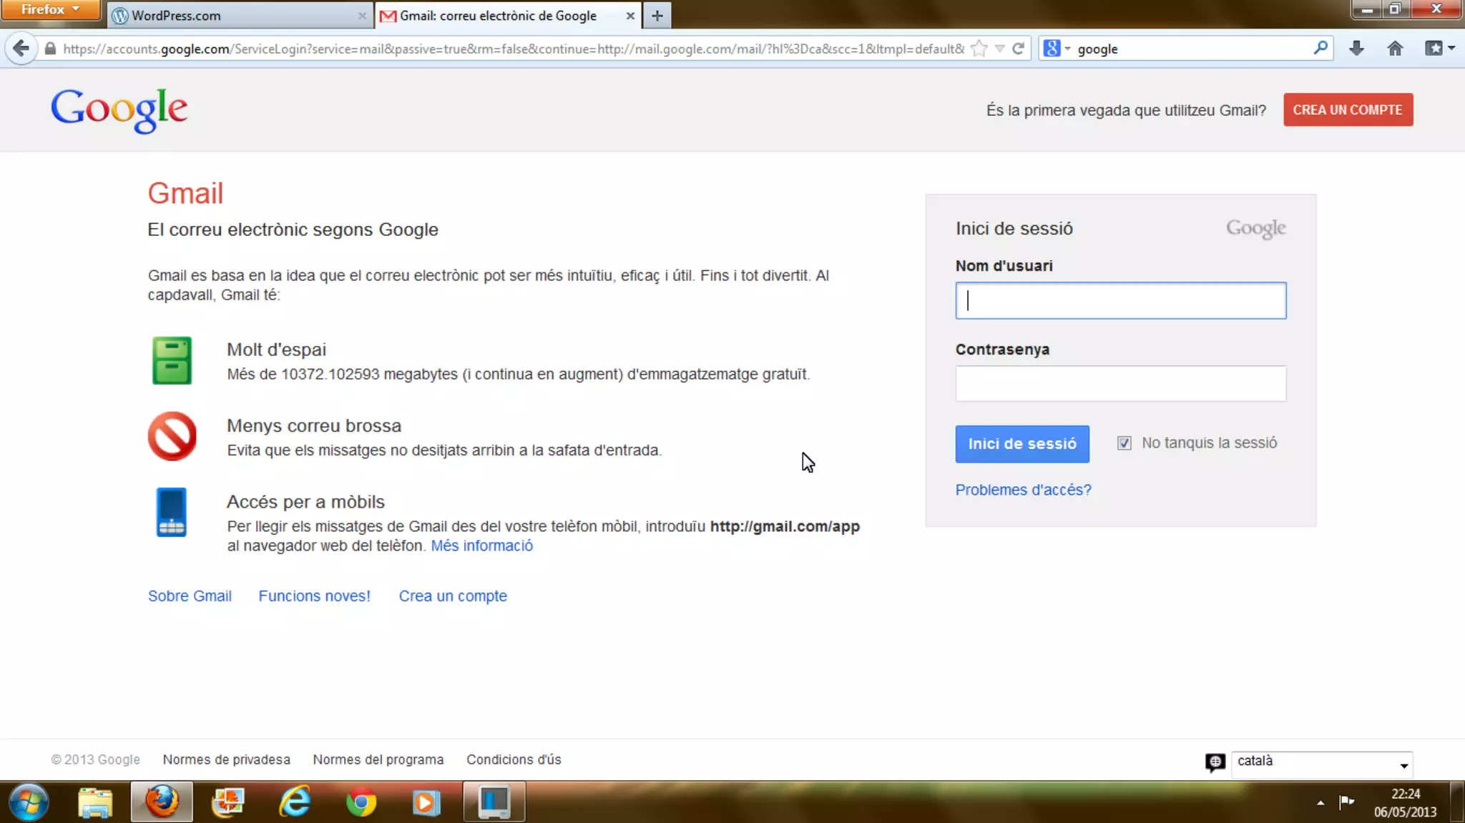Open Normes de privadesa footer link

[x=226, y=759]
